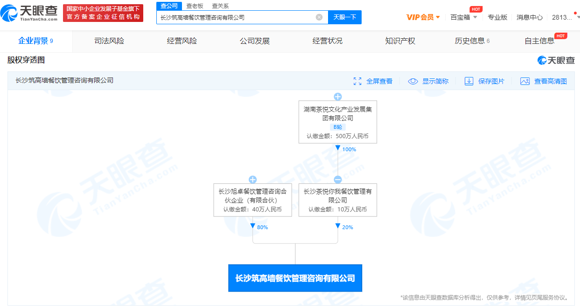Click the B轮 funding round badge
The width and height of the screenshot is (580, 308).
(337, 127)
